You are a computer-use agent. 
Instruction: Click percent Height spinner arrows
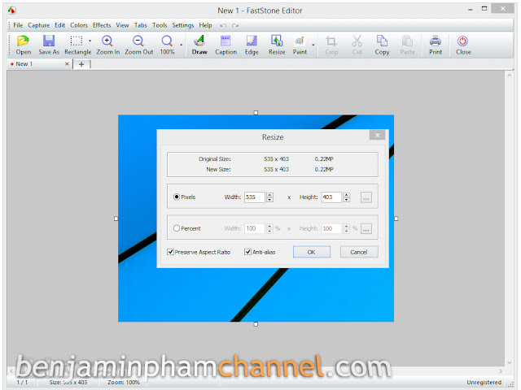pos(346,228)
